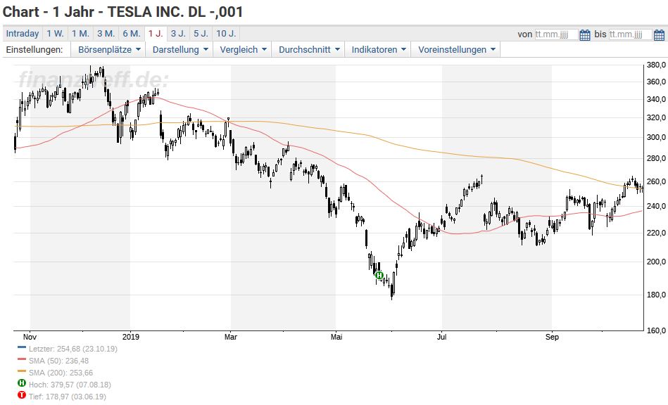Switch to Intraday time range
The height and width of the screenshot is (405, 668).
point(23,34)
